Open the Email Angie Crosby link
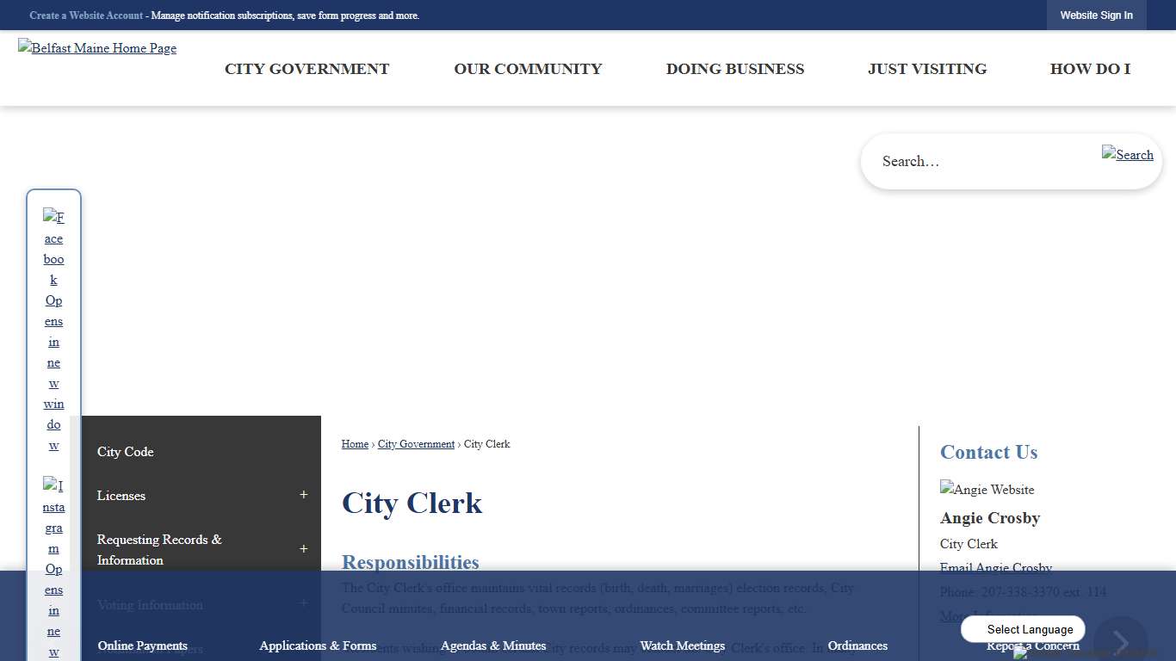Viewport: 1176px width, 661px height. [995, 568]
